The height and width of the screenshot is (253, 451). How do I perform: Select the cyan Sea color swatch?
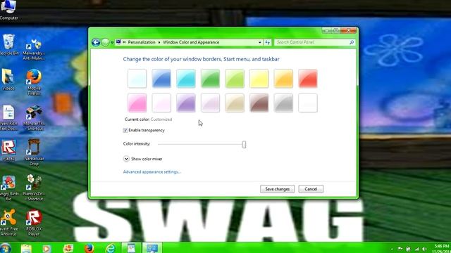click(x=186, y=78)
